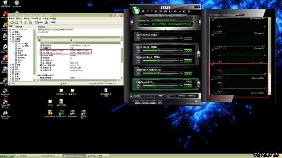Open the File menu in EVEREST

tap(11, 18)
